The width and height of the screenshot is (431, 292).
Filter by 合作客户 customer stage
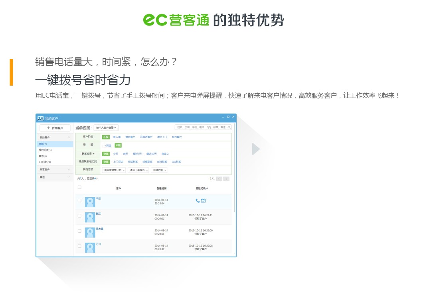[x=177, y=137]
